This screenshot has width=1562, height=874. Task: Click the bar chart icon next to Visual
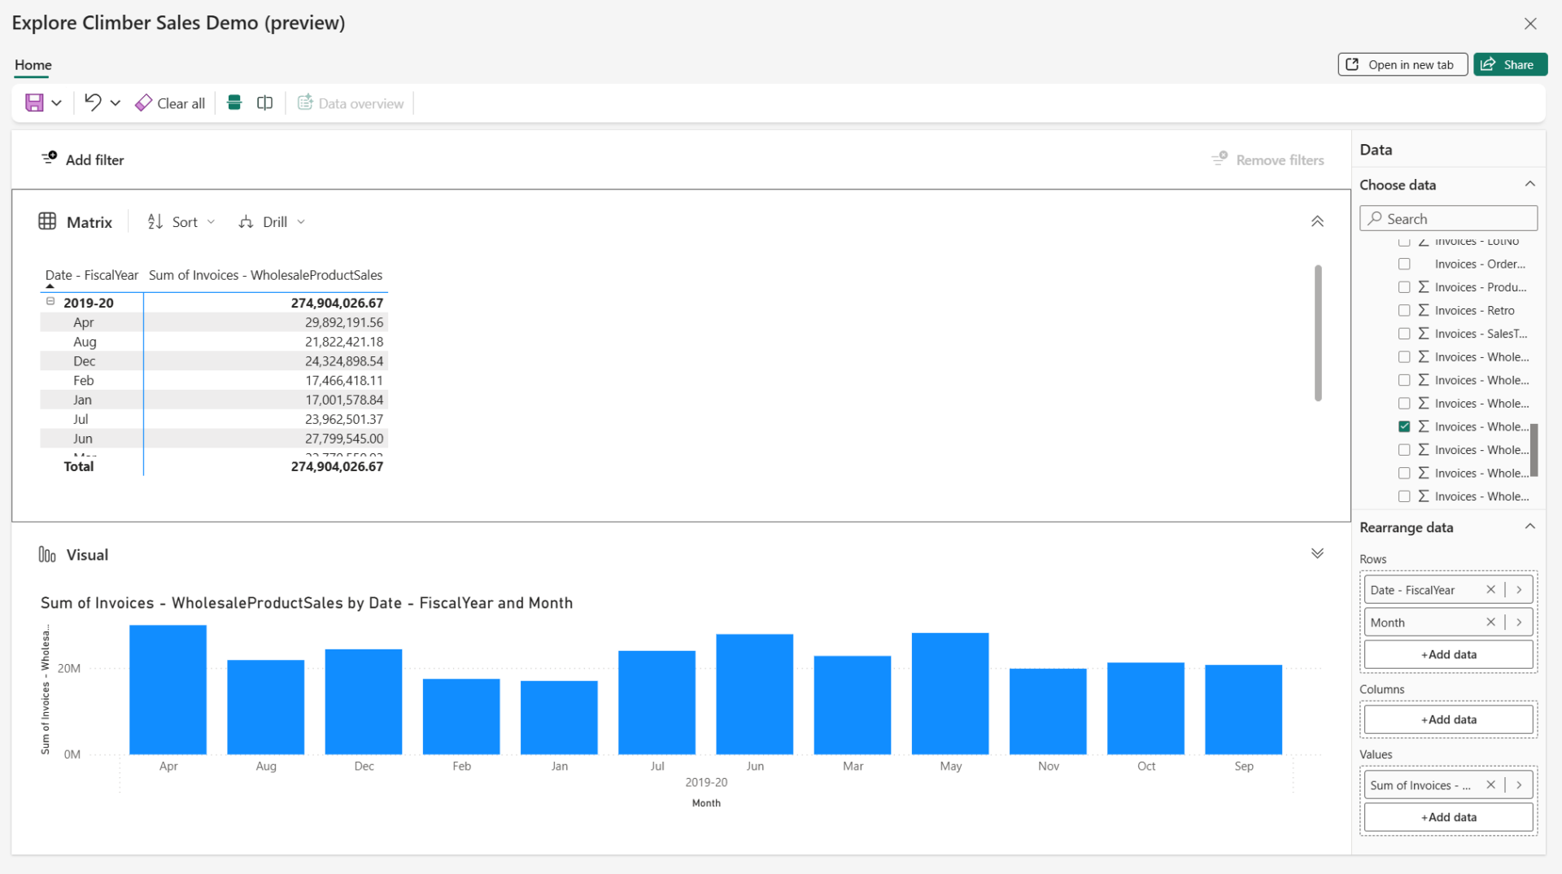point(47,554)
